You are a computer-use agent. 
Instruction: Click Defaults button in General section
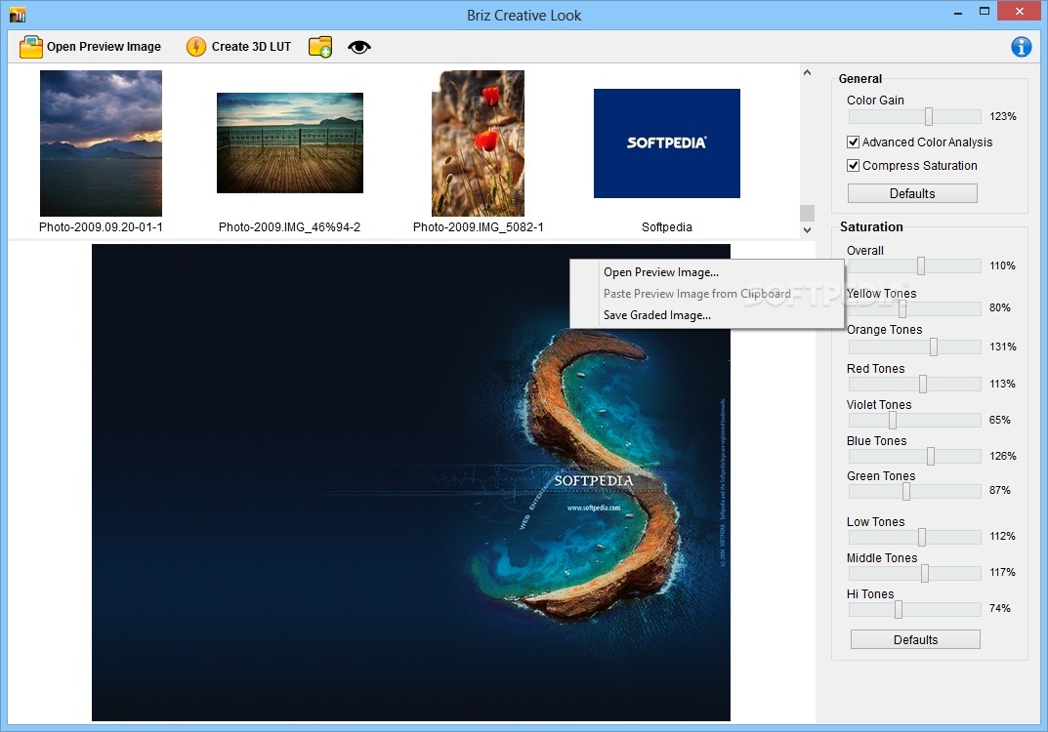(912, 193)
